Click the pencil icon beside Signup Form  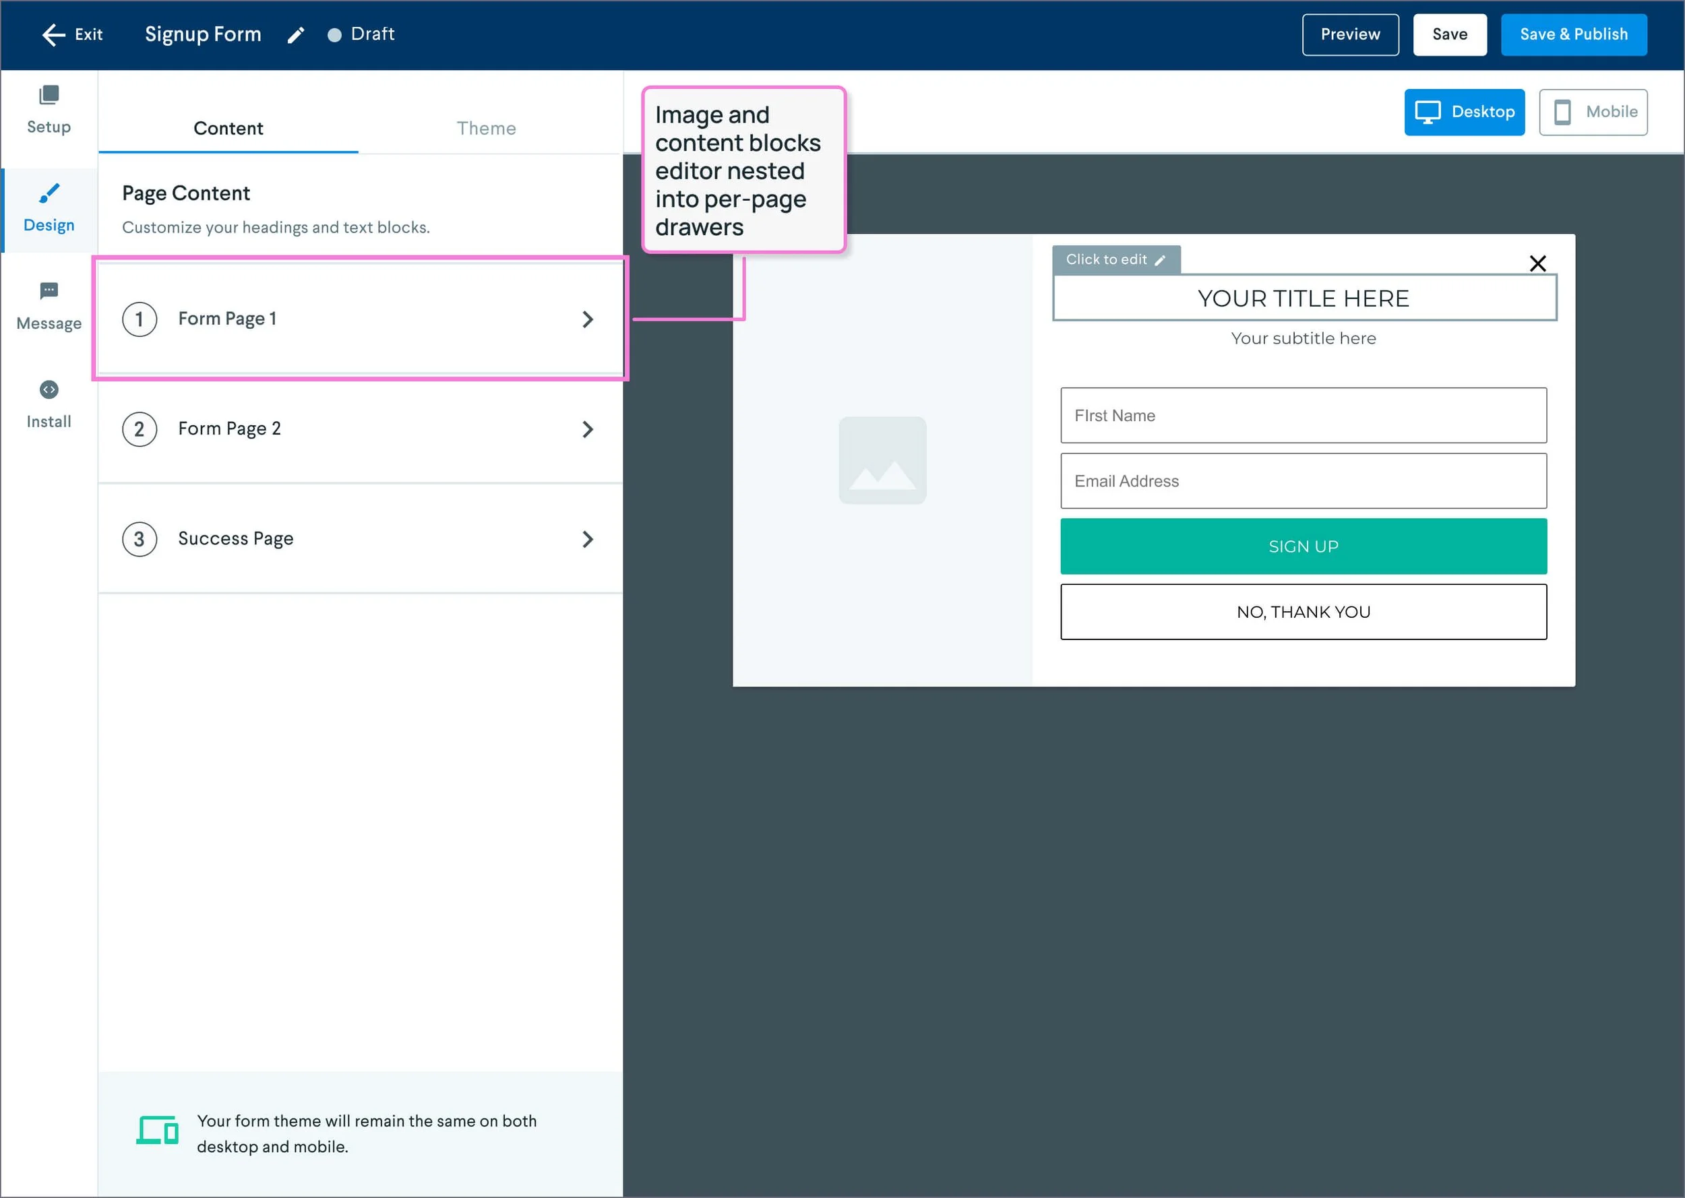click(296, 34)
